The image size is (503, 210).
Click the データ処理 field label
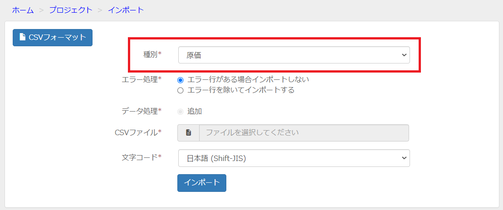(x=142, y=111)
